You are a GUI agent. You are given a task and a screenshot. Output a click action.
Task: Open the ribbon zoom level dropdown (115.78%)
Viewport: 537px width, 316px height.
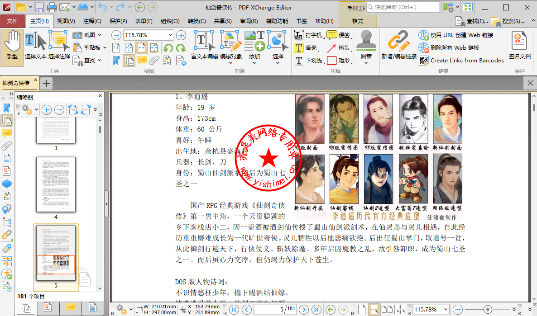tap(170, 35)
